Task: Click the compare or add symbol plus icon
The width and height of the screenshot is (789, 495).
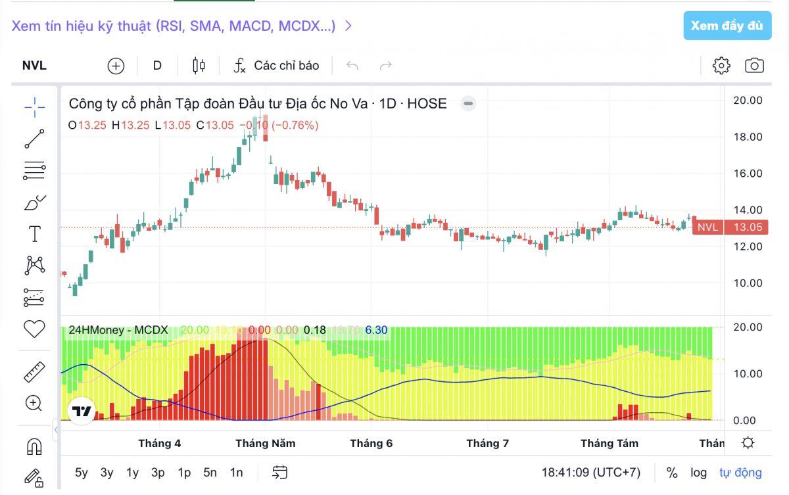Action: (x=116, y=66)
